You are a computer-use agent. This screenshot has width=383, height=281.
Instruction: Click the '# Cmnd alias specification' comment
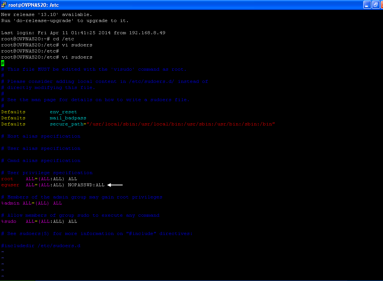pyautogui.click(x=41, y=160)
